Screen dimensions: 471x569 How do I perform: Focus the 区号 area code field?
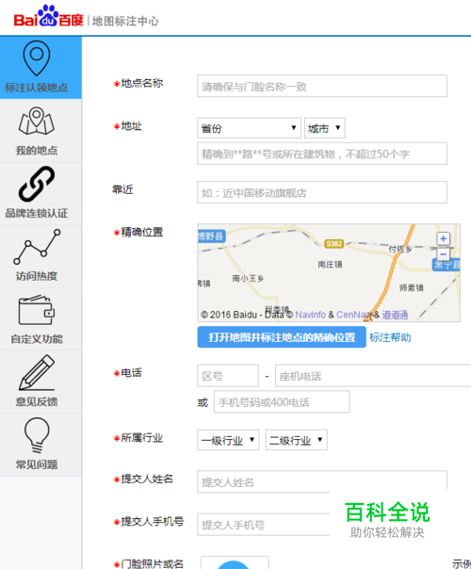[x=228, y=376]
